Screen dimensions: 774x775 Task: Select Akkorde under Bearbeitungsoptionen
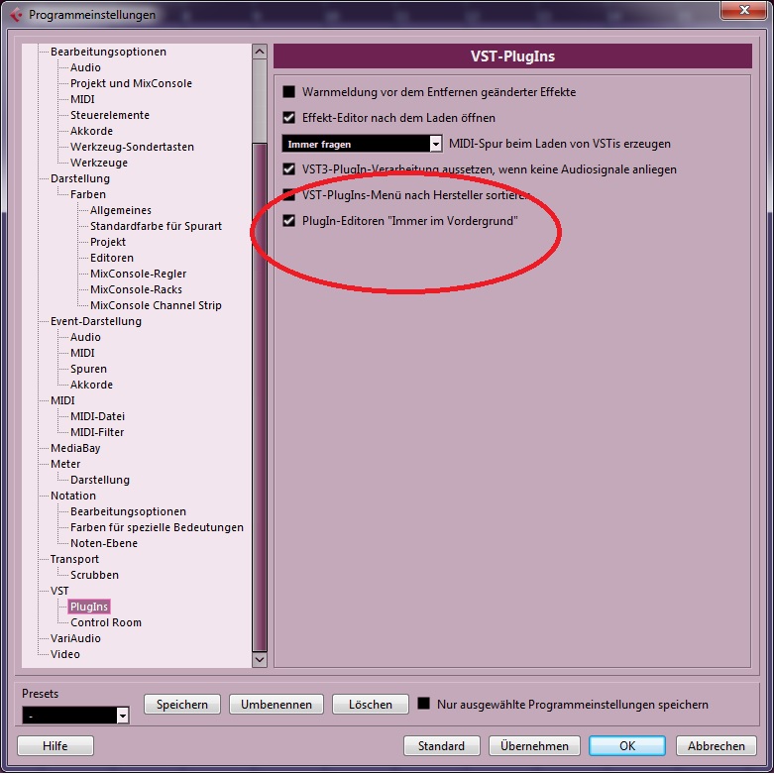pyautogui.click(x=91, y=131)
